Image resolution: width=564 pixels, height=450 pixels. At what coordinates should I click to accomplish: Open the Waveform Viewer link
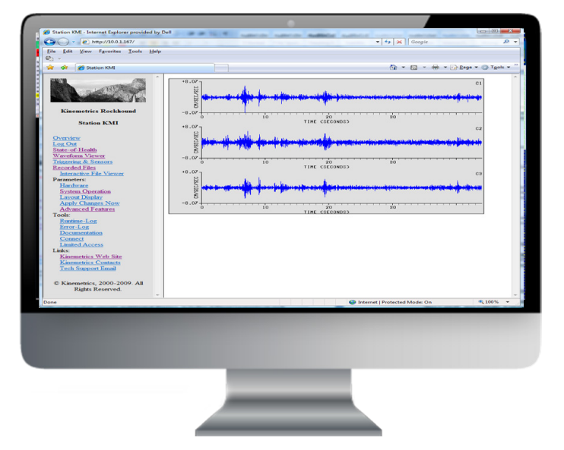(x=79, y=156)
